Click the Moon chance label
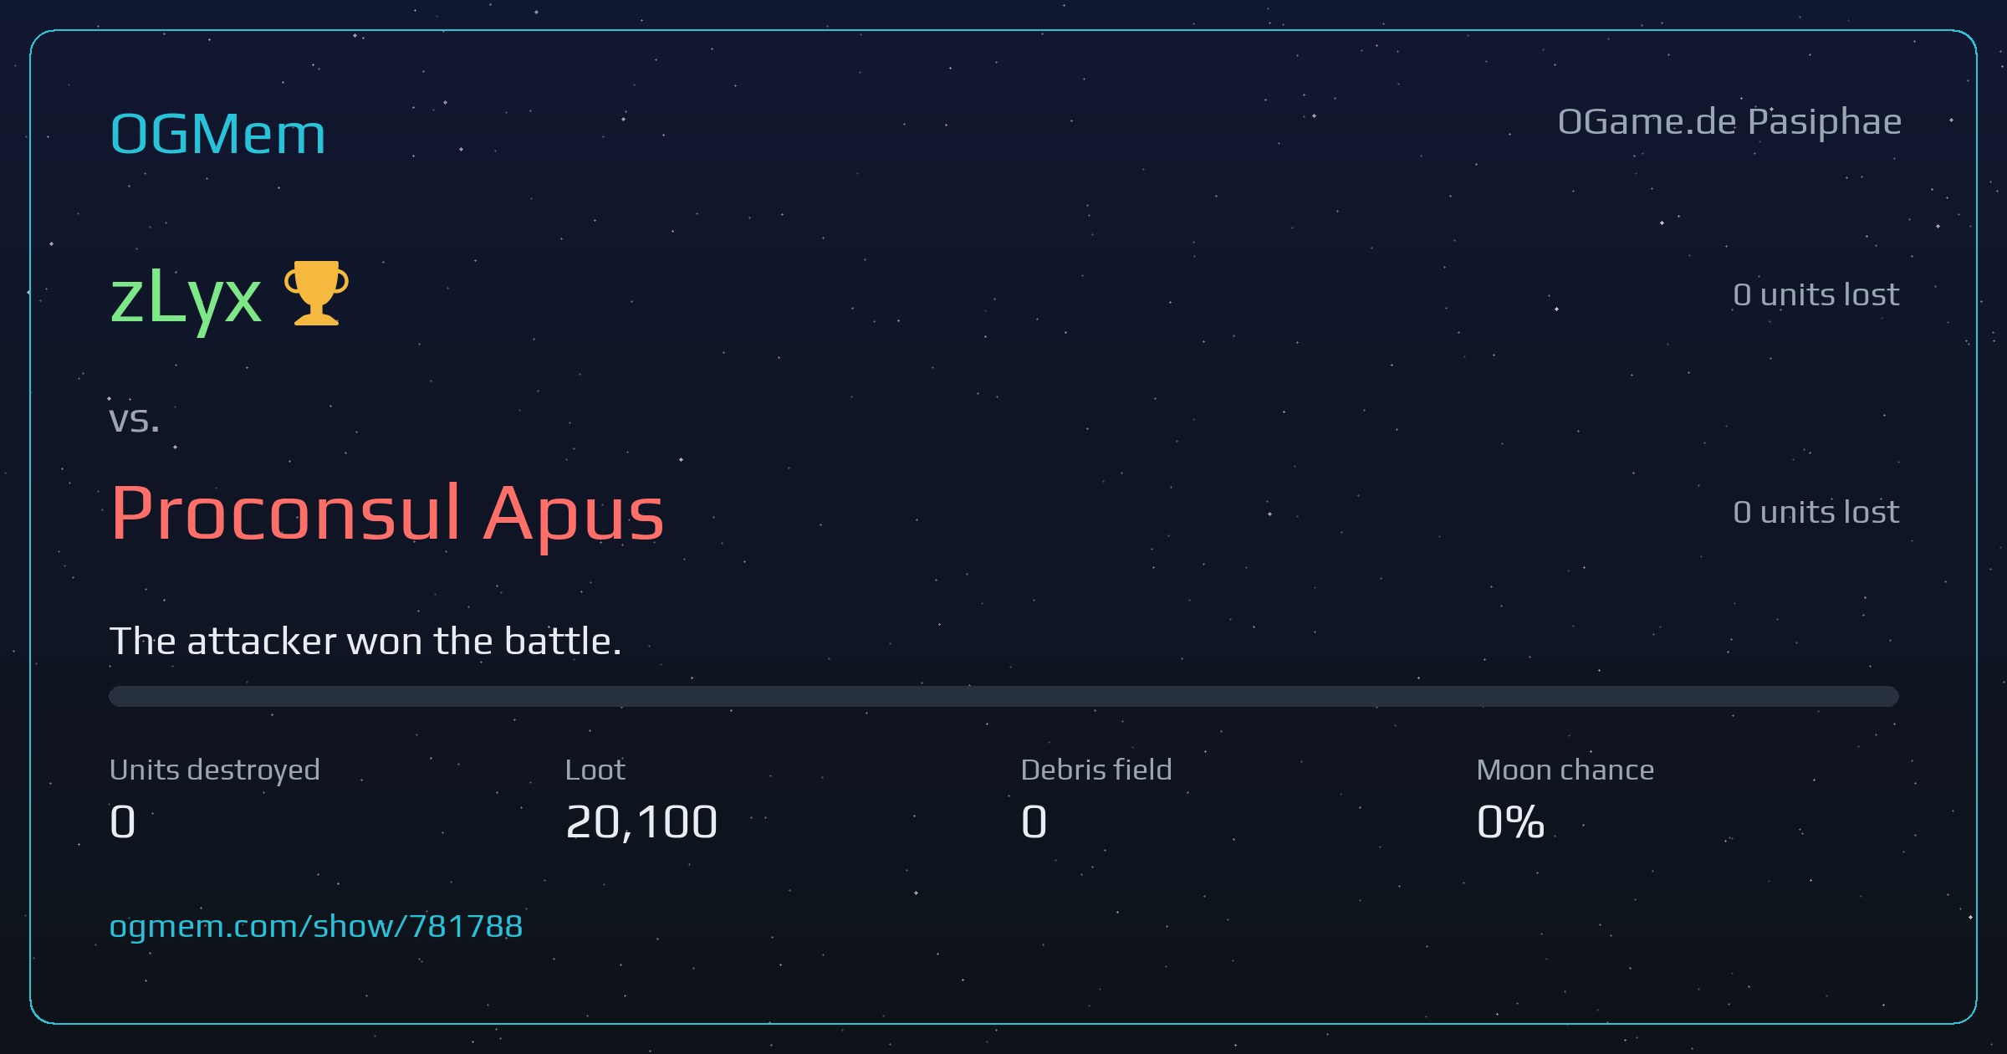The width and height of the screenshot is (2007, 1054). pos(1565,770)
